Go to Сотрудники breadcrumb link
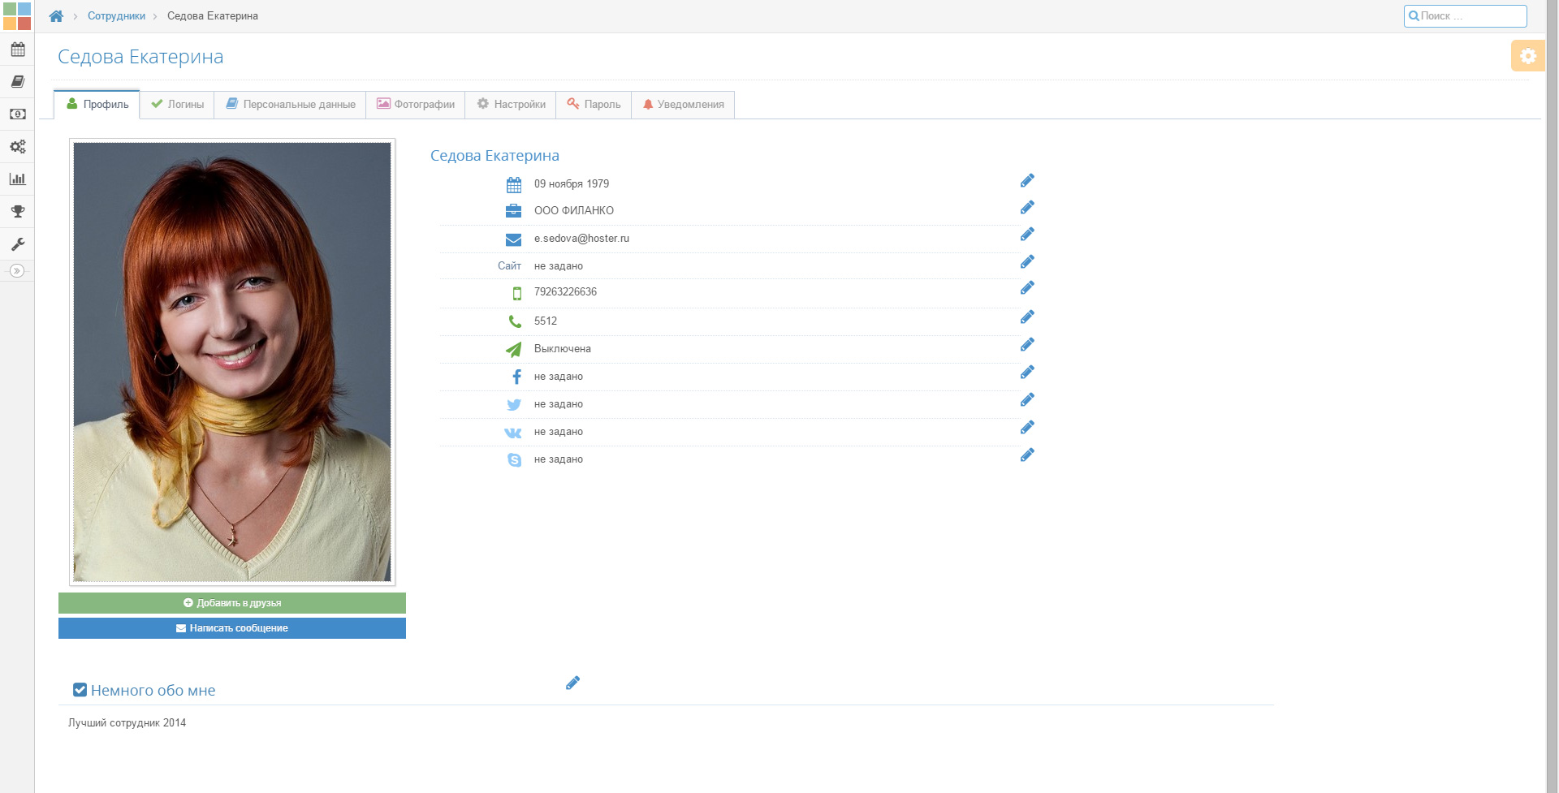 (116, 16)
